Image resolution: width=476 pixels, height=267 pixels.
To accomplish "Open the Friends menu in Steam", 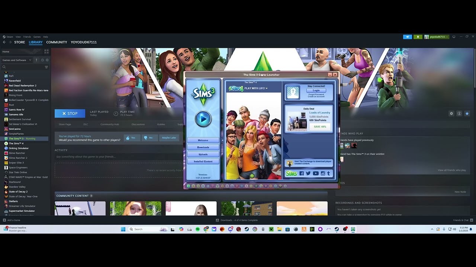I will click(27, 37).
